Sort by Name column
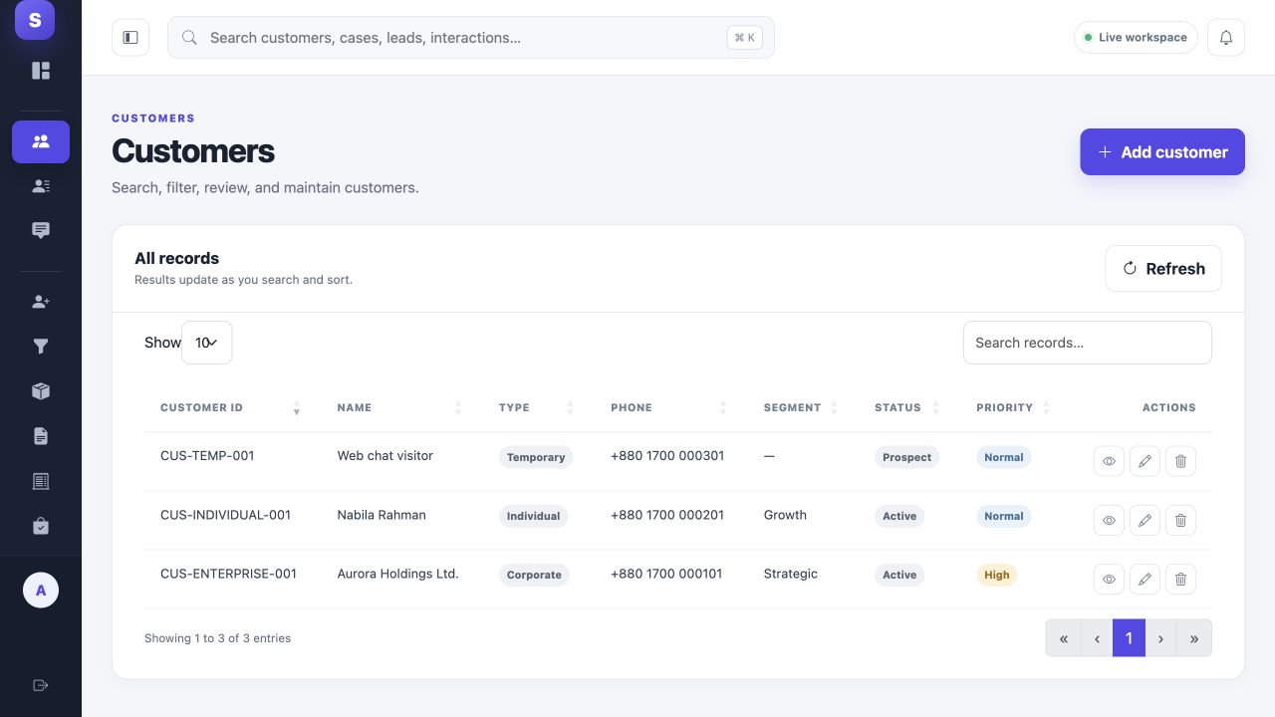This screenshot has width=1275, height=717. [401, 407]
